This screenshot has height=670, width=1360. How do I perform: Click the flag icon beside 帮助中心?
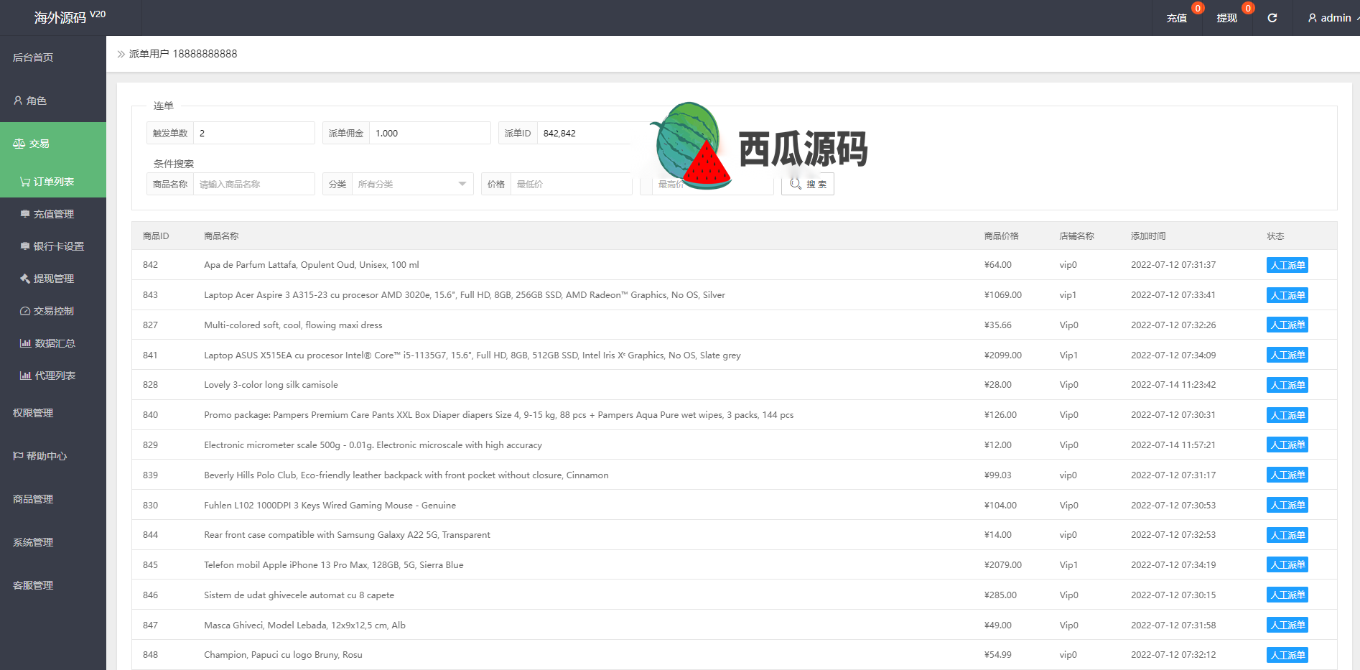(18, 456)
